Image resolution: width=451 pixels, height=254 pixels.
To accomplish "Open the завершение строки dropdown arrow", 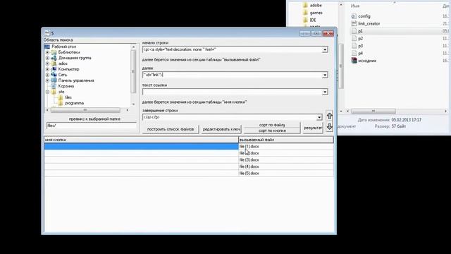I will (x=319, y=118).
